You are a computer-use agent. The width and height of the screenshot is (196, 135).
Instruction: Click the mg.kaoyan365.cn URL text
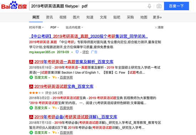(x=42, y=52)
